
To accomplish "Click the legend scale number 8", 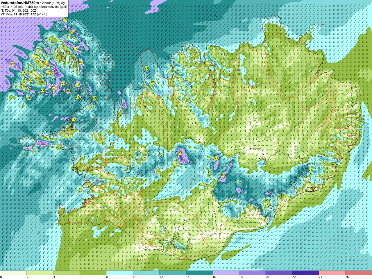I will pos(107,277).
